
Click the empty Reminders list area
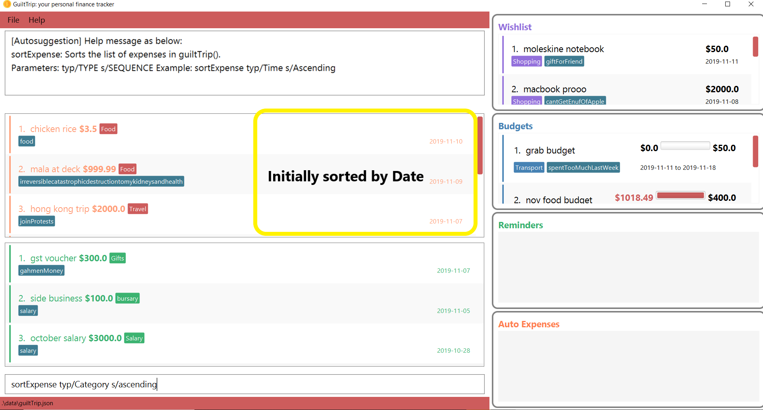tap(628, 267)
